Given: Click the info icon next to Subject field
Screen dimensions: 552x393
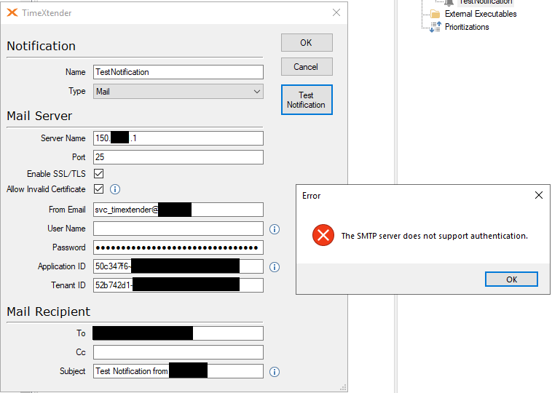Looking at the screenshot, I should click(275, 372).
